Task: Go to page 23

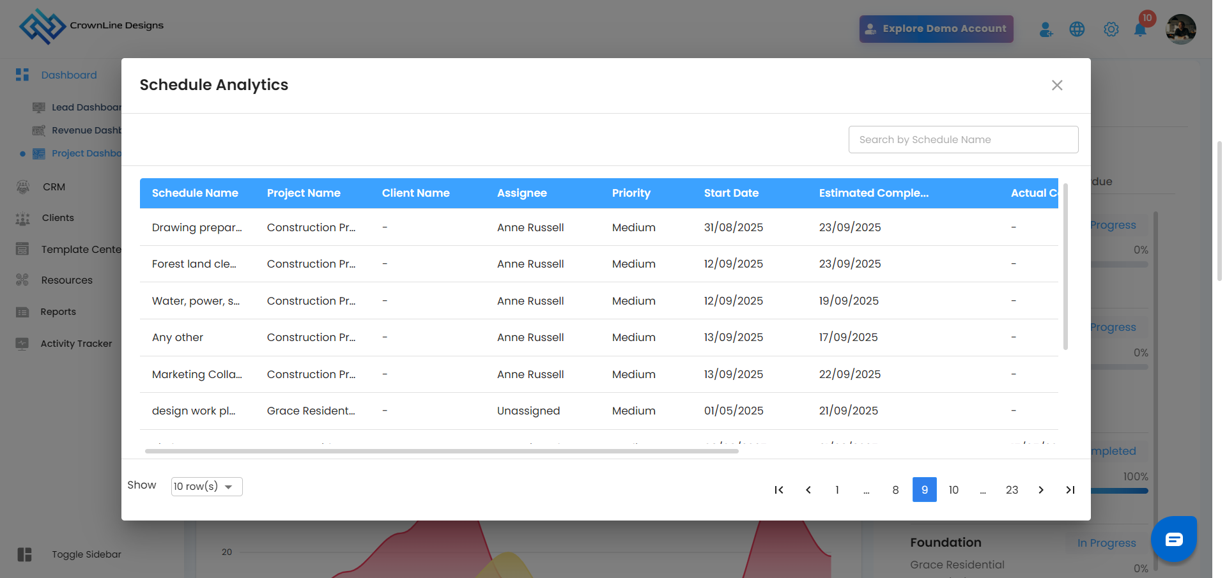Action: pos(1012,490)
